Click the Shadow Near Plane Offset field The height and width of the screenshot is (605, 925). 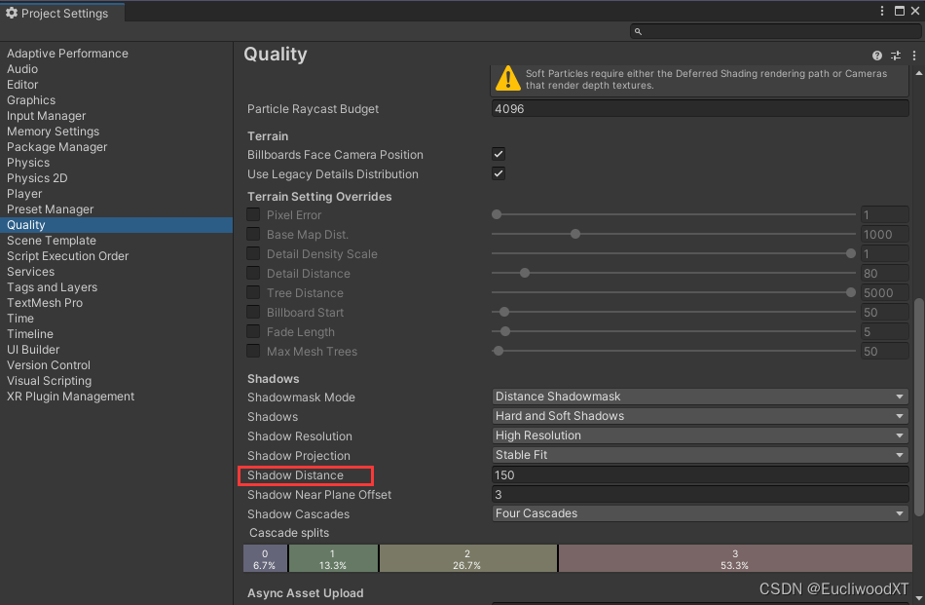(700, 495)
